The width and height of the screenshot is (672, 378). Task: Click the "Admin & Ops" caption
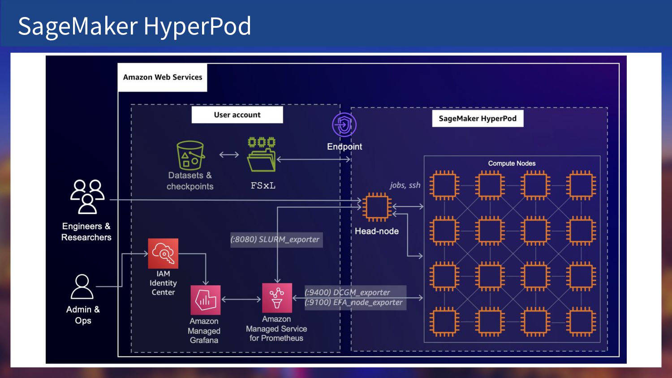(x=83, y=315)
